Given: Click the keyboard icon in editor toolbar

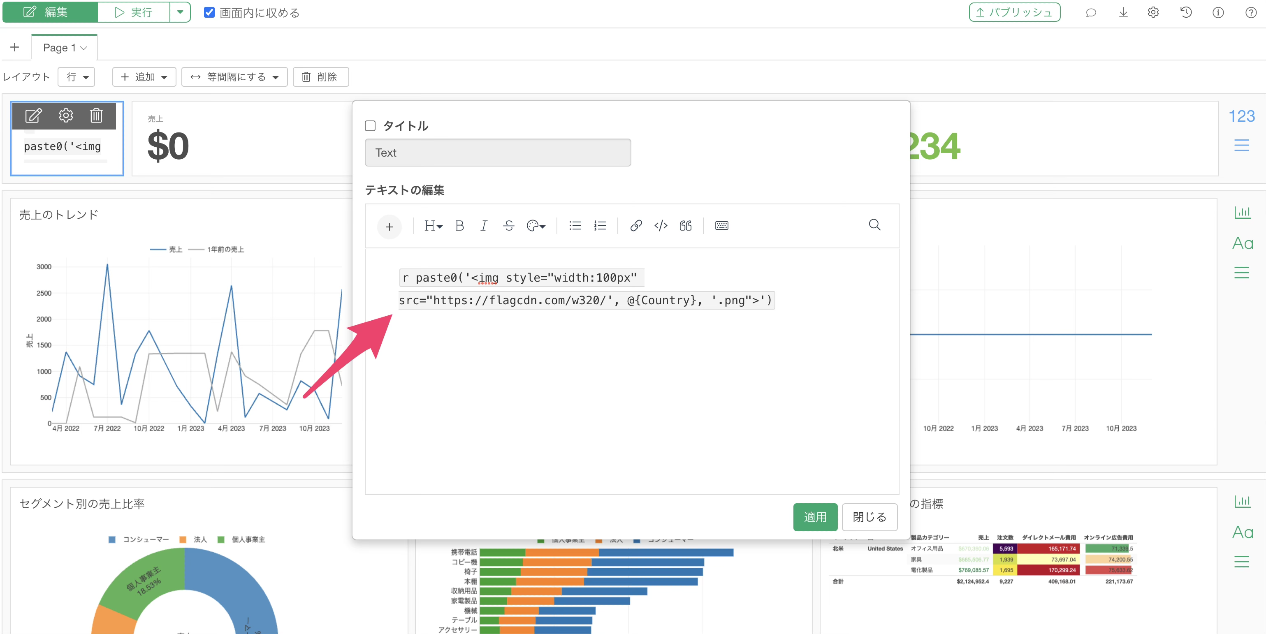Looking at the screenshot, I should [x=721, y=225].
